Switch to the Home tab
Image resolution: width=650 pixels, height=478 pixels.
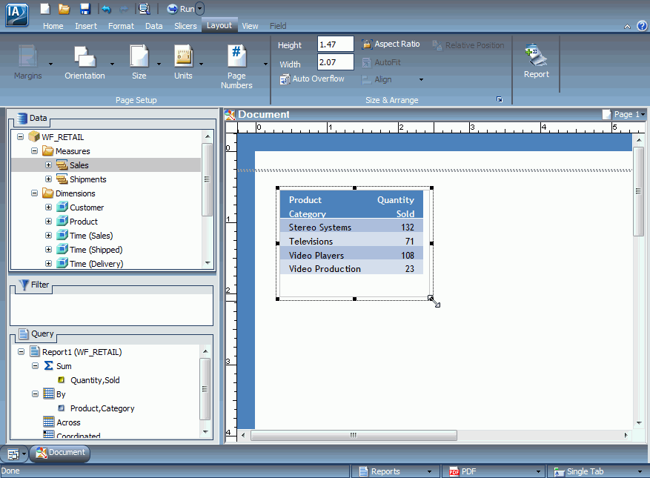click(53, 26)
